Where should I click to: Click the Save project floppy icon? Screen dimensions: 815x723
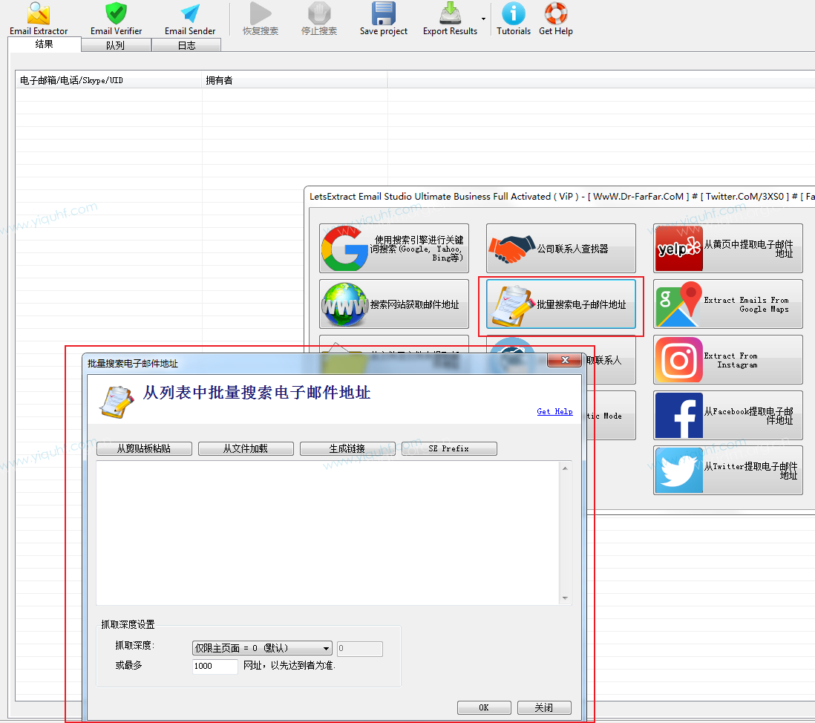pos(384,13)
